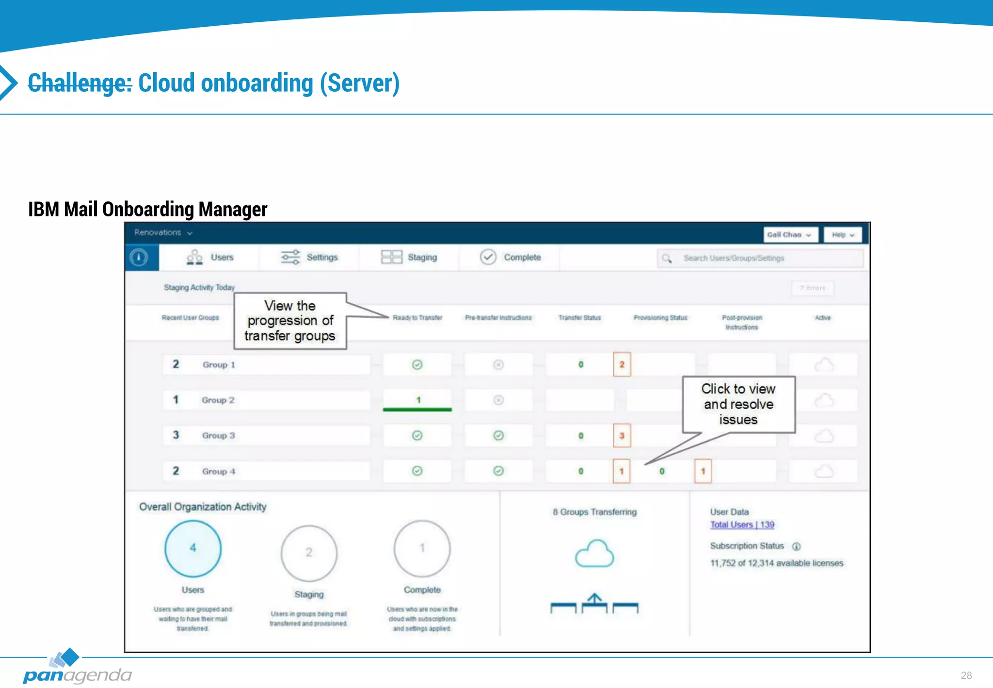Click the Users circle showing 4
Screen dimensions: 993x688
[x=193, y=548]
